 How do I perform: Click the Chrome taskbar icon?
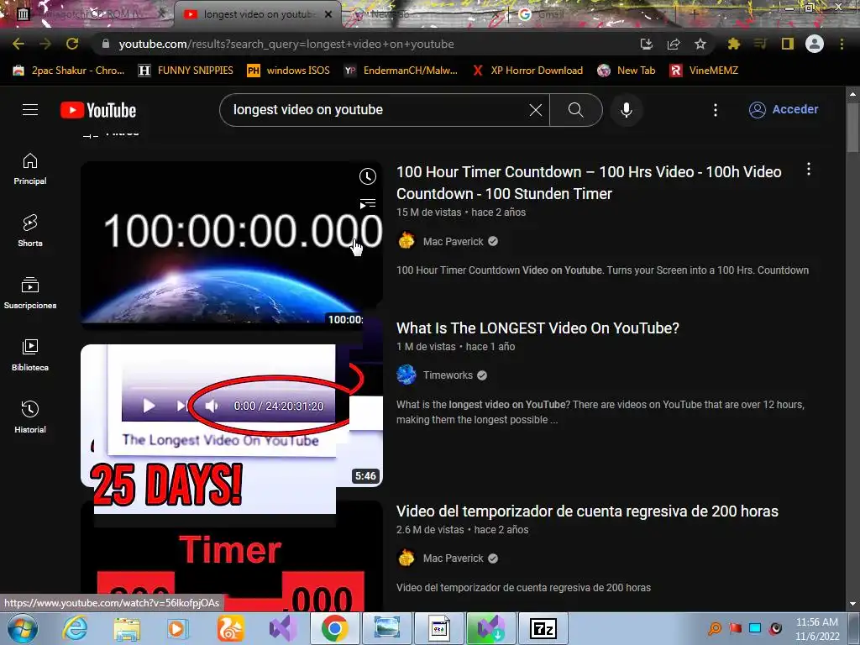tap(334, 628)
